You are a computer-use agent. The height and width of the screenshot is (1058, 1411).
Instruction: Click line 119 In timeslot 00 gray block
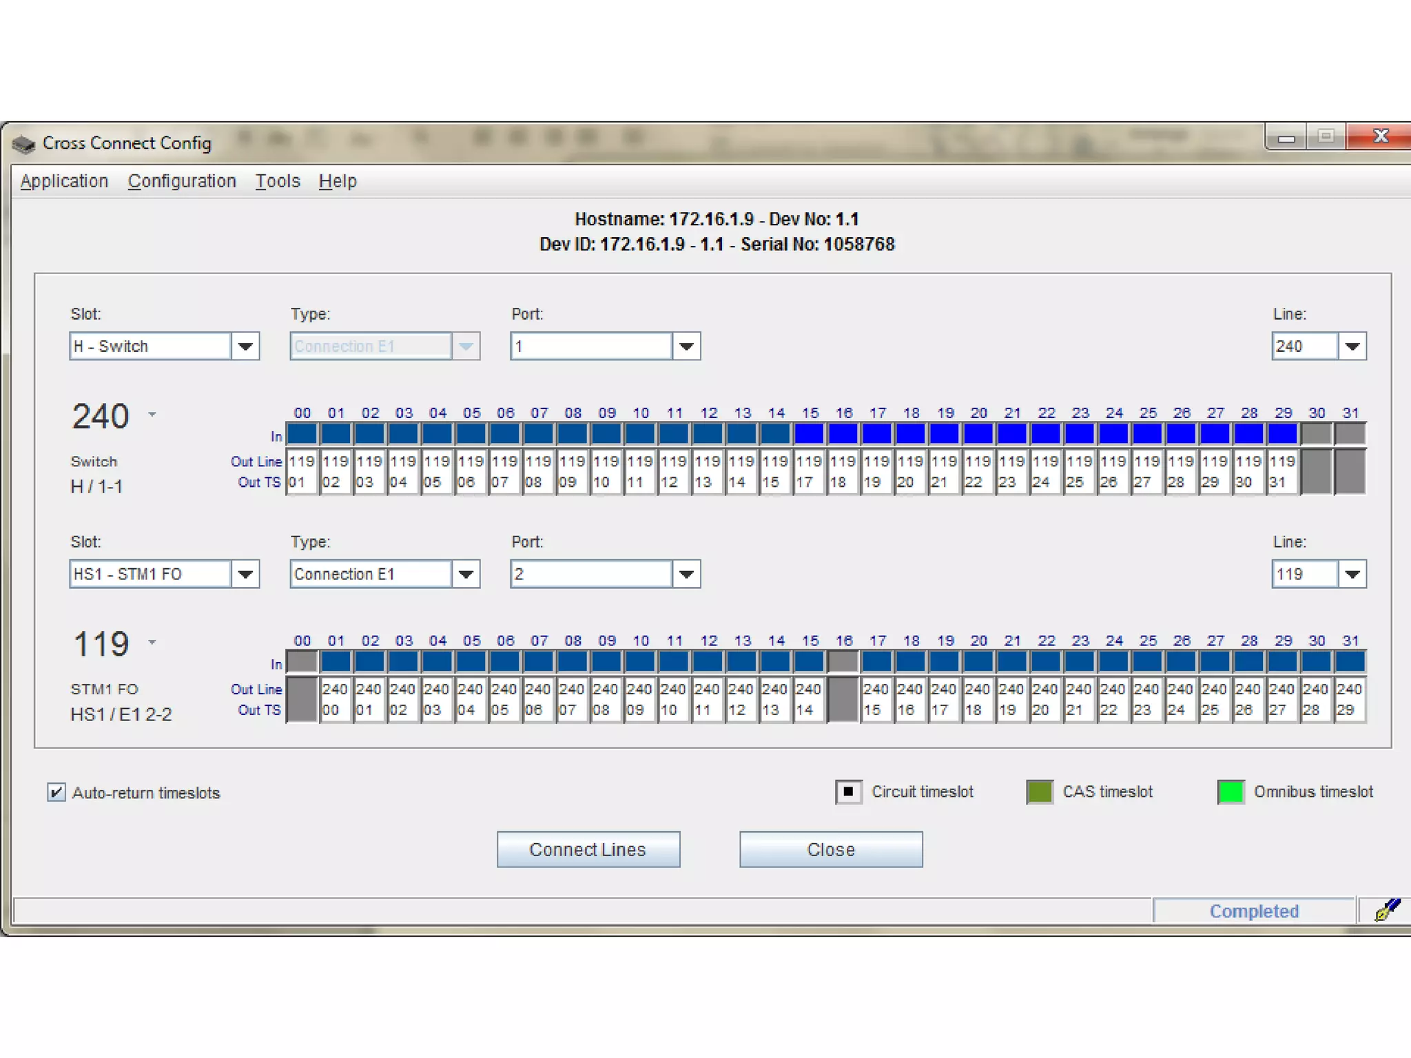302,662
